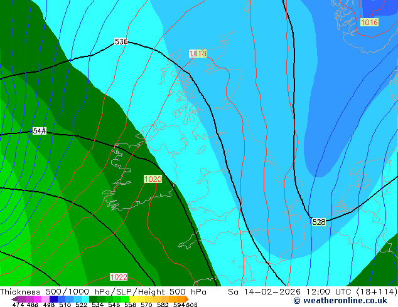Viewport: 398px width, 307px height.
Task: Click the 486 legend value
Action: pos(33,304)
